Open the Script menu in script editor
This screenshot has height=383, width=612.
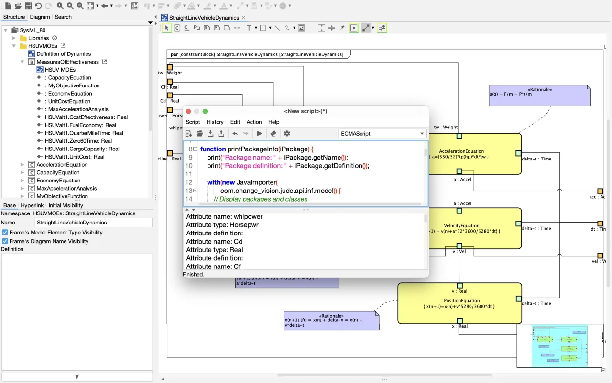[193, 122]
